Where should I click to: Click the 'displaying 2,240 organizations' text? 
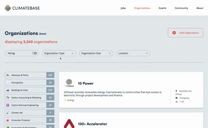[31, 42]
